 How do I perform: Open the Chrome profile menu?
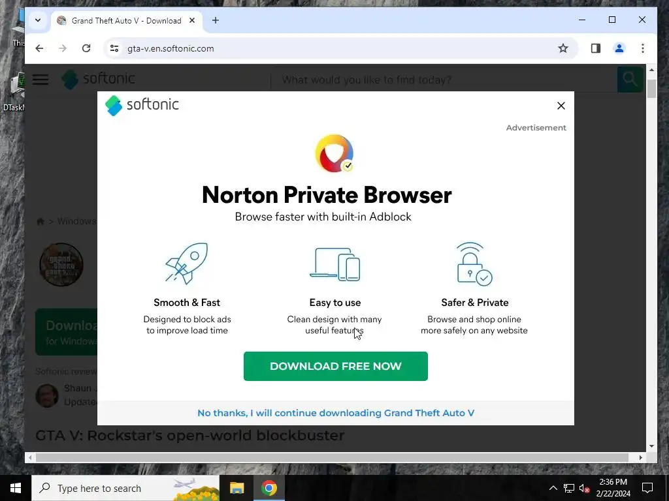619,48
